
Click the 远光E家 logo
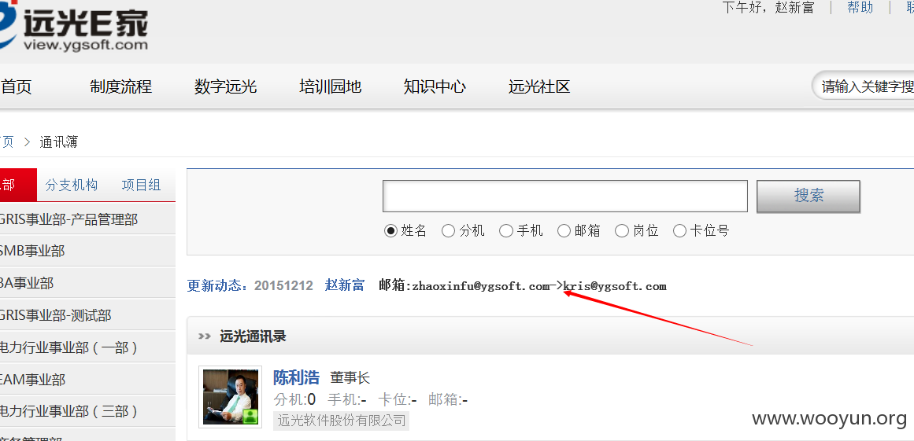[x=73, y=28]
